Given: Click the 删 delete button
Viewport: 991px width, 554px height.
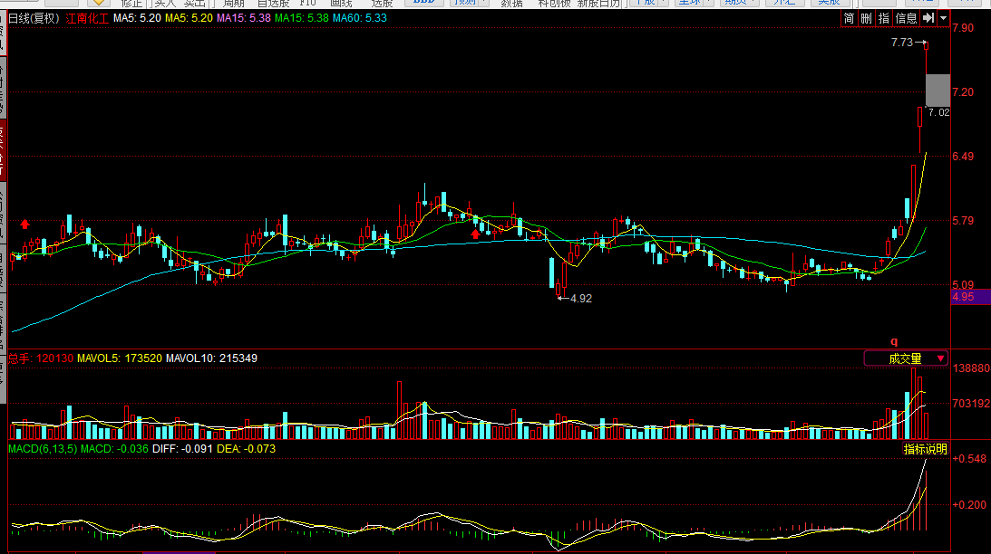Looking at the screenshot, I should [x=866, y=18].
